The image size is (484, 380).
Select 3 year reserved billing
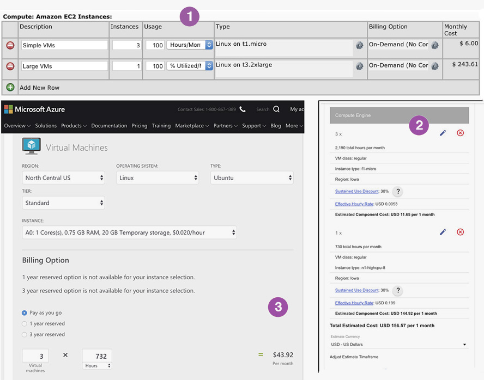[25, 334]
